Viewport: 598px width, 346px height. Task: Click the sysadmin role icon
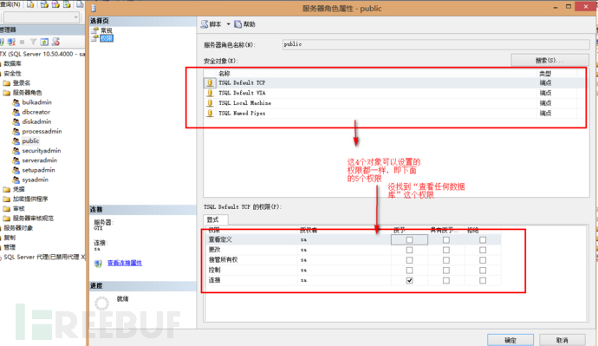point(16,180)
